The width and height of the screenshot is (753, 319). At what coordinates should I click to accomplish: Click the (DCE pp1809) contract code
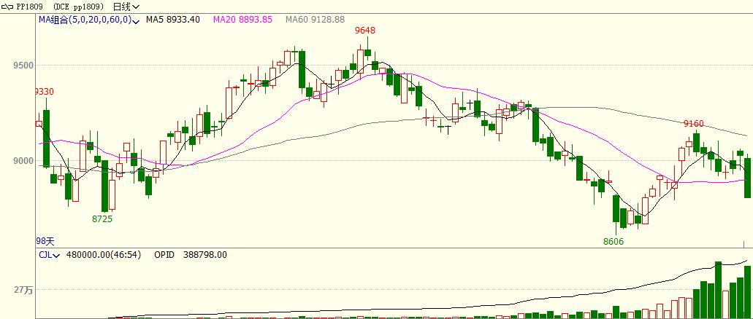(x=79, y=7)
